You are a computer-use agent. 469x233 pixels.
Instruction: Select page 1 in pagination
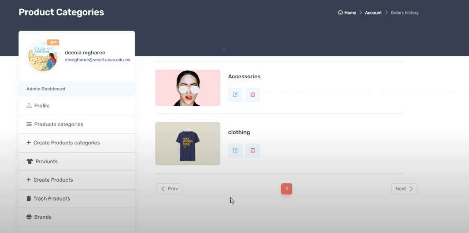(x=287, y=189)
